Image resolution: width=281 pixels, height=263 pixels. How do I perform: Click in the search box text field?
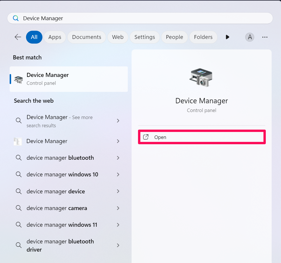(x=140, y=18)
